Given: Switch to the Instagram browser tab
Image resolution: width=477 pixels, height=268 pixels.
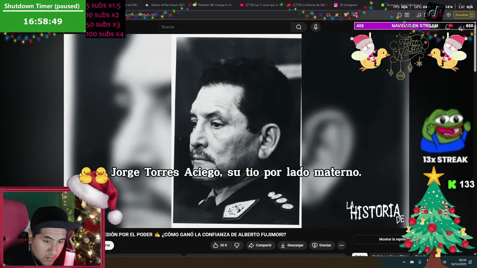Looking at the screenshot, I should pos(354,5).
